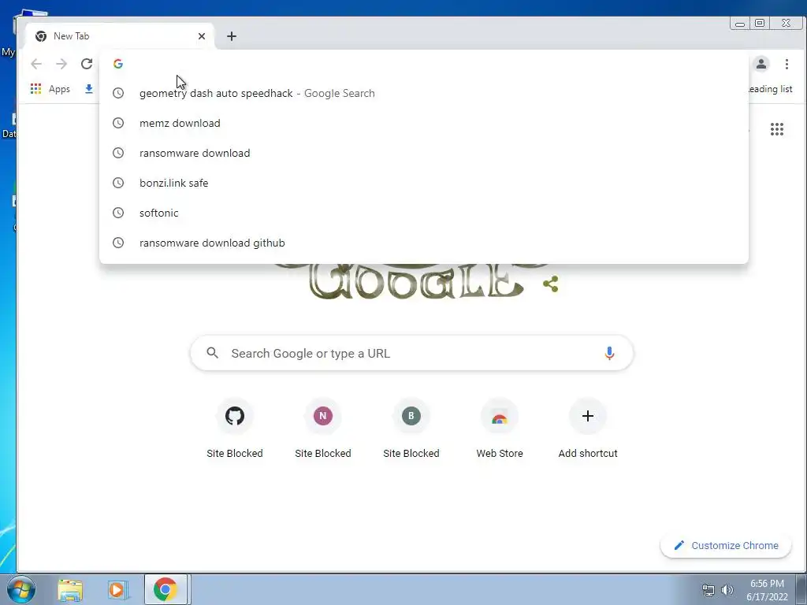
Task: Open the B Site Blocked shortcut
Action: point(411,429)
